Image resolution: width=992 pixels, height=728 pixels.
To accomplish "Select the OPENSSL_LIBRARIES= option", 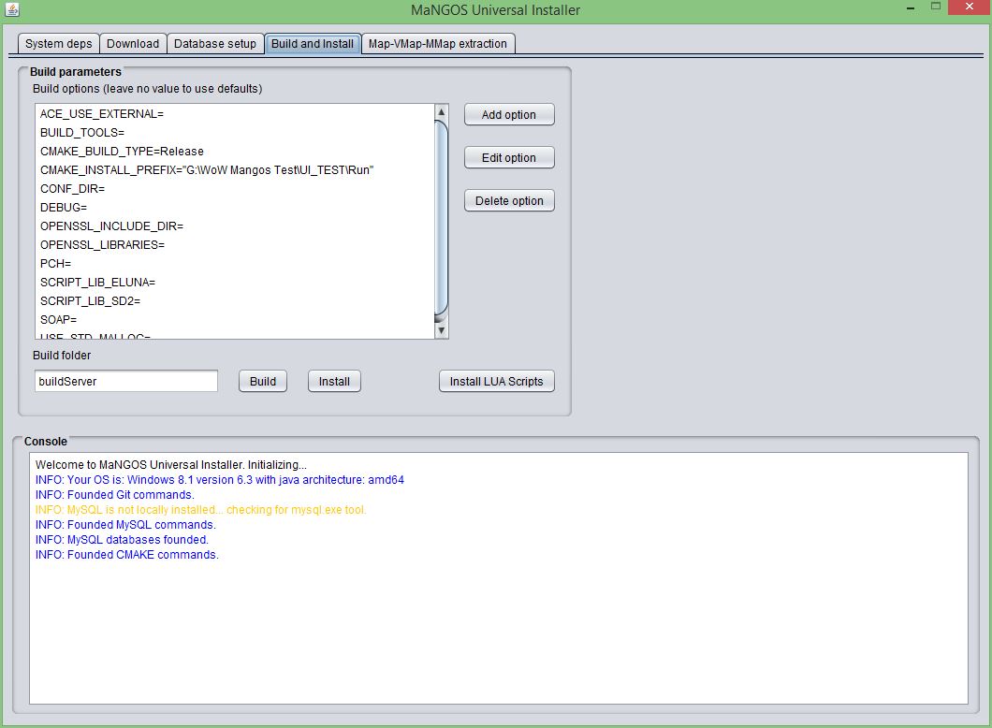I will pos(235,245).
